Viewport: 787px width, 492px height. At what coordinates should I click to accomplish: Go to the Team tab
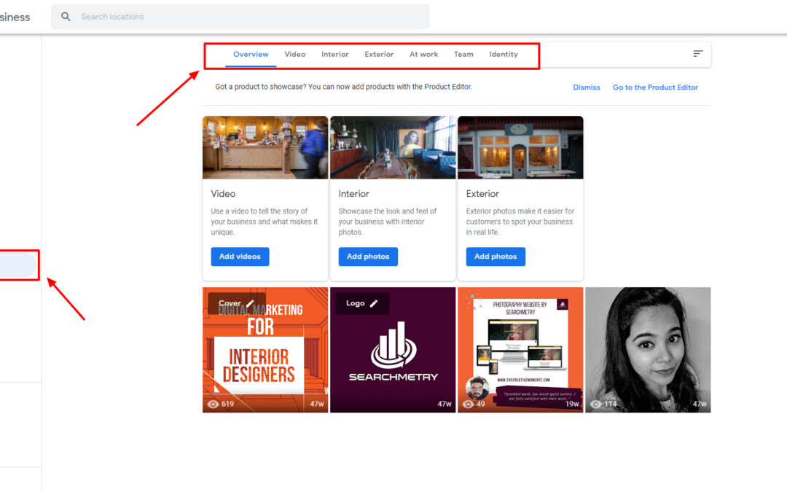point(463,55)
